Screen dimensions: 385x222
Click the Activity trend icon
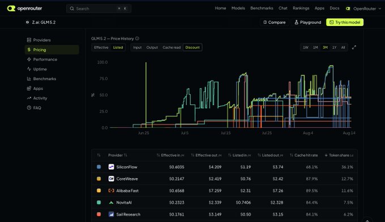pyautogui.click(x=29, y=98)
